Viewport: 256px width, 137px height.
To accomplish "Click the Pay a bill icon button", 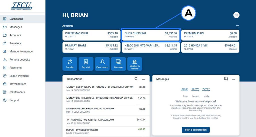I will tap(86, 64).
